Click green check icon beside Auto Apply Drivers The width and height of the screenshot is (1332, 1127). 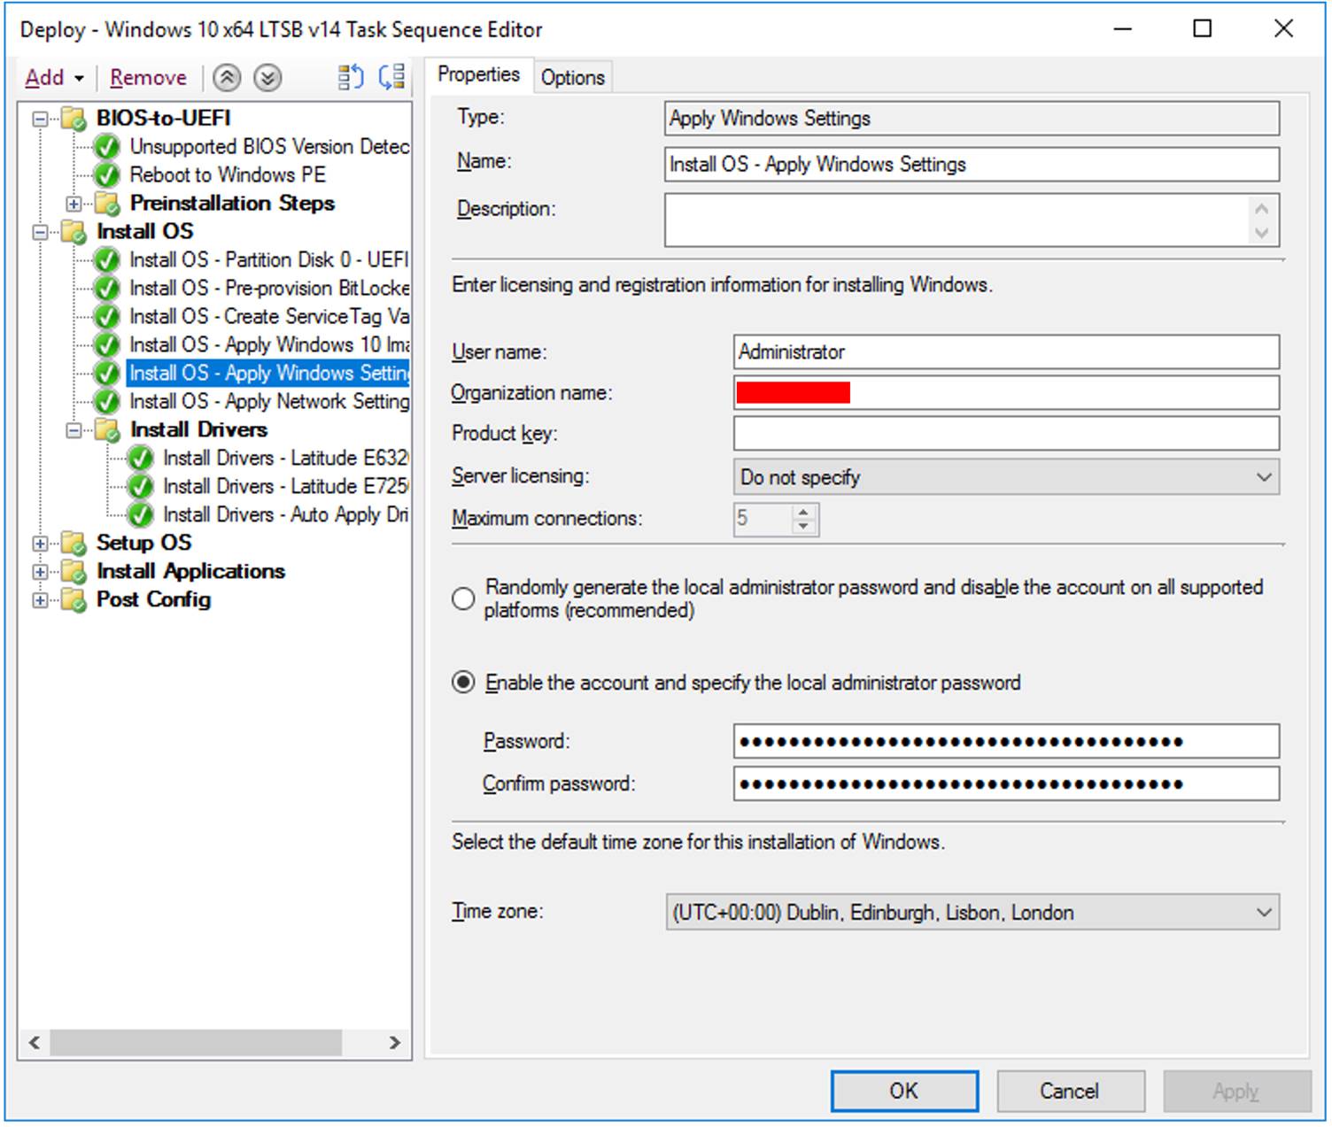pos(141,514)
